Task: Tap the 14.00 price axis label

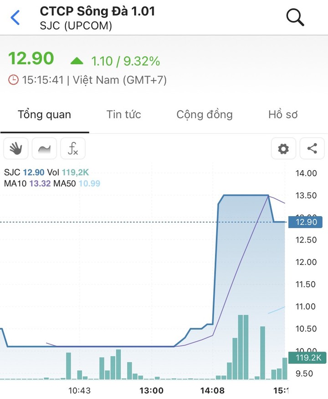Action: [306, 174]
